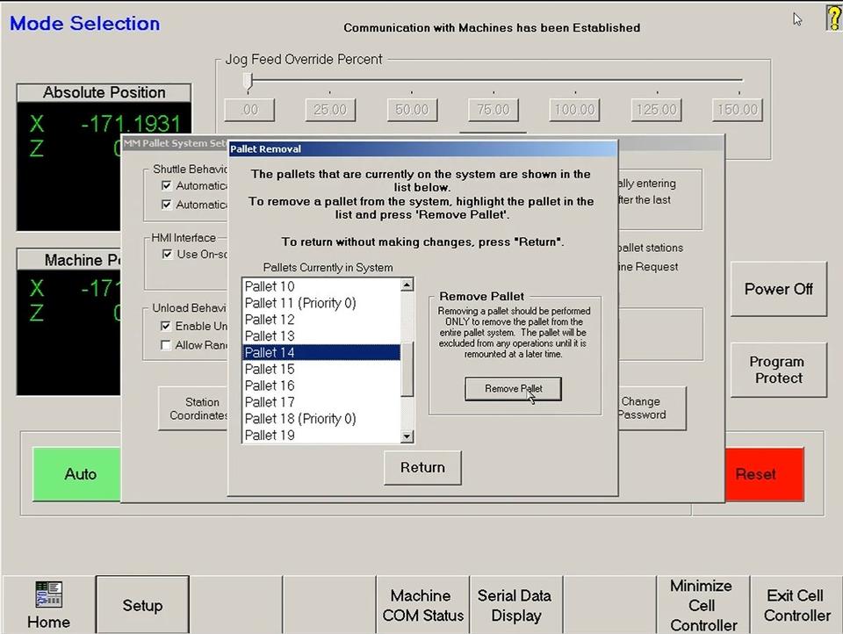Select Pallet 12 in the list
The height and width of the screenshot is (634, 843).
coord(321,320)
